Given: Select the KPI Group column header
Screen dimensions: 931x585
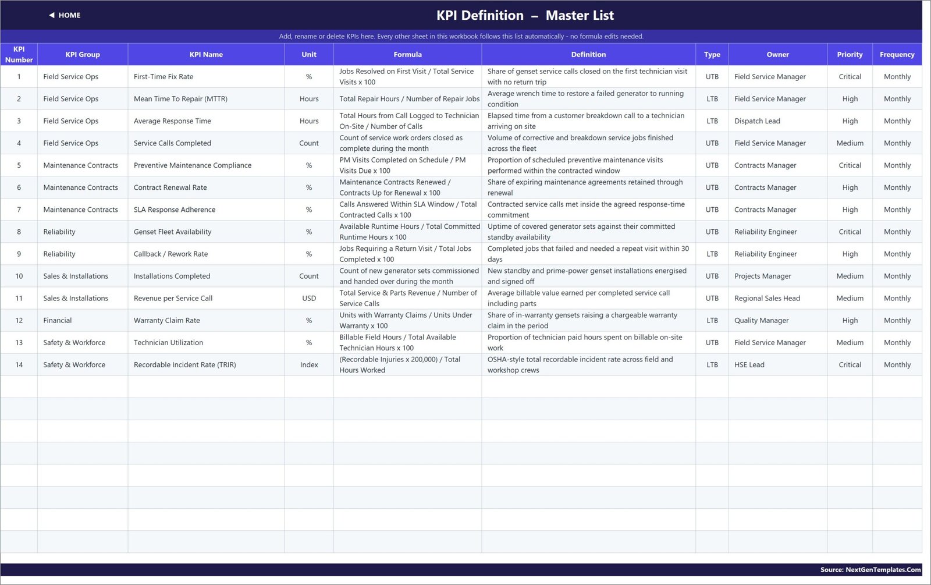Looking at the screenshot, I should point(83,54).
